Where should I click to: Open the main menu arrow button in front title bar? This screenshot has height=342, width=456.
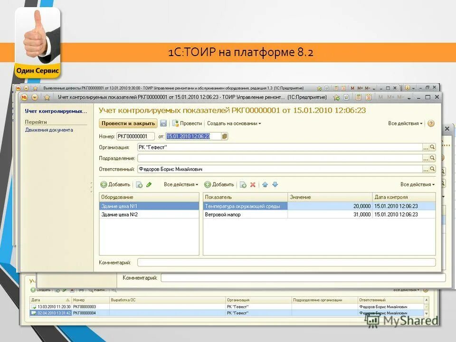[35, 97]
